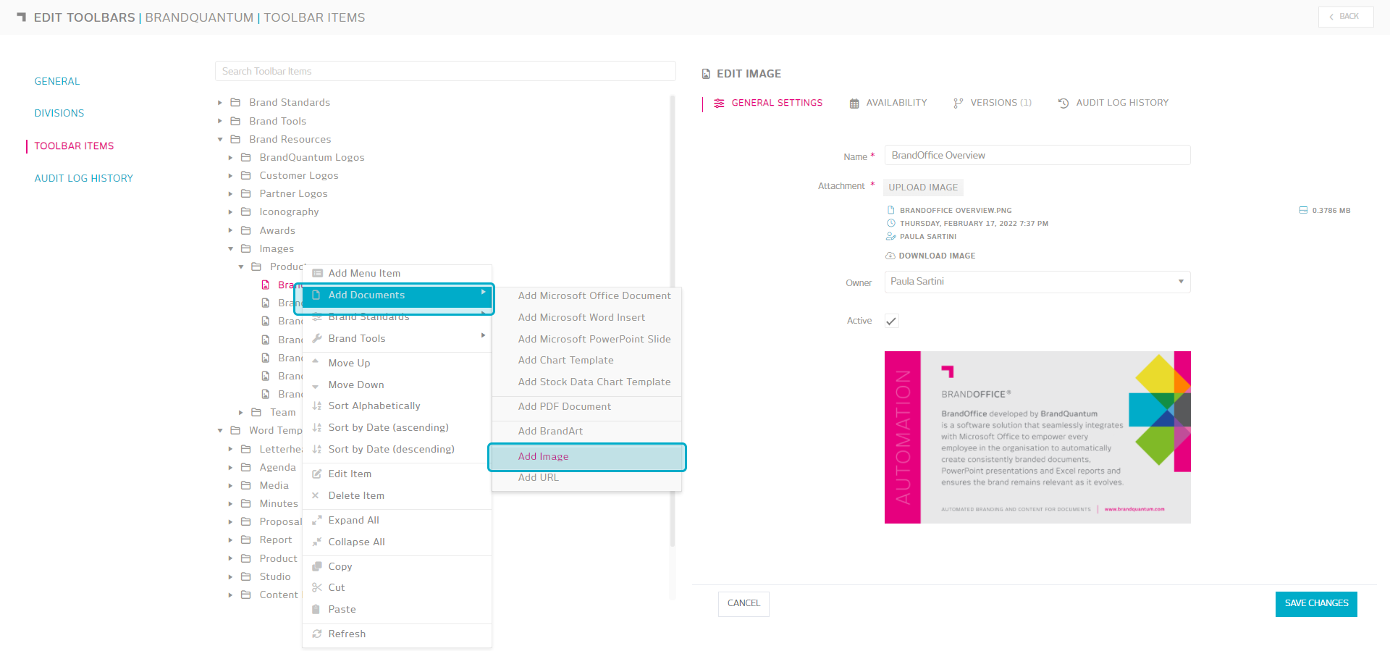The height and width of the screenshot is (651, 1390).
Task: Click the Brand Tools folder icon in tree
Action: pyautogui.click(x=235, y=121)
